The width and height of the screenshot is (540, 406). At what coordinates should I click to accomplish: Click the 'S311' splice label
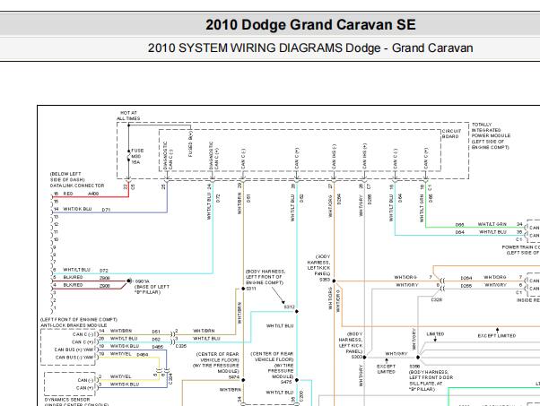coord(251,289)
